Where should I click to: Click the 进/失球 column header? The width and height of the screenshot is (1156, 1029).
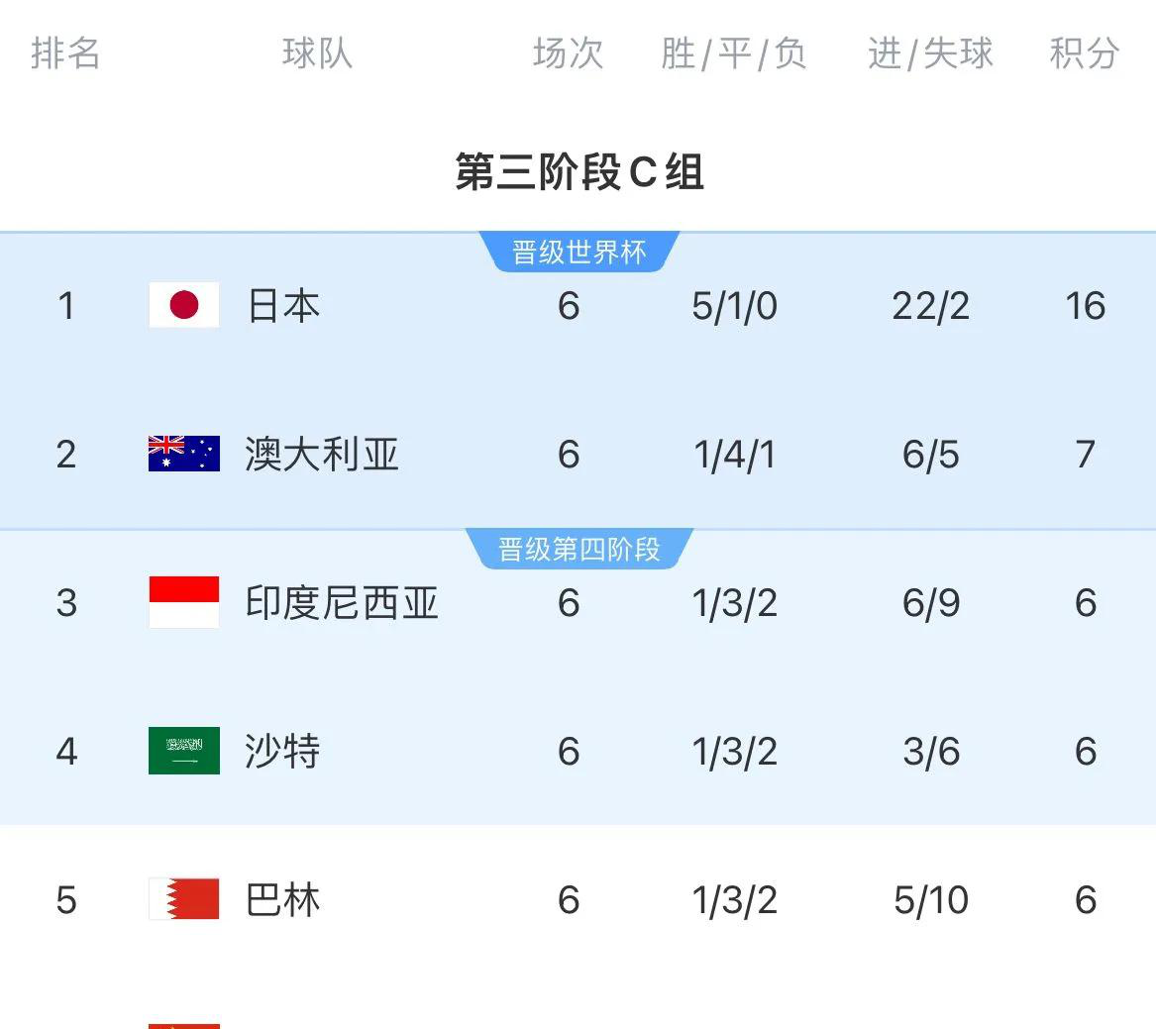pos(930,53)
